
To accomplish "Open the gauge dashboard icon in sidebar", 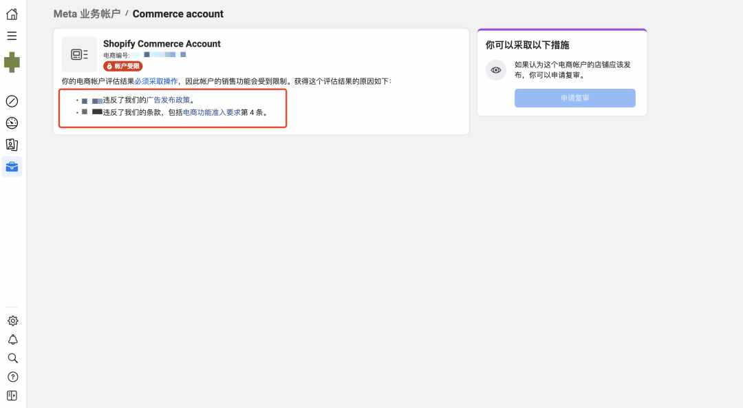I will coord(12,123).
